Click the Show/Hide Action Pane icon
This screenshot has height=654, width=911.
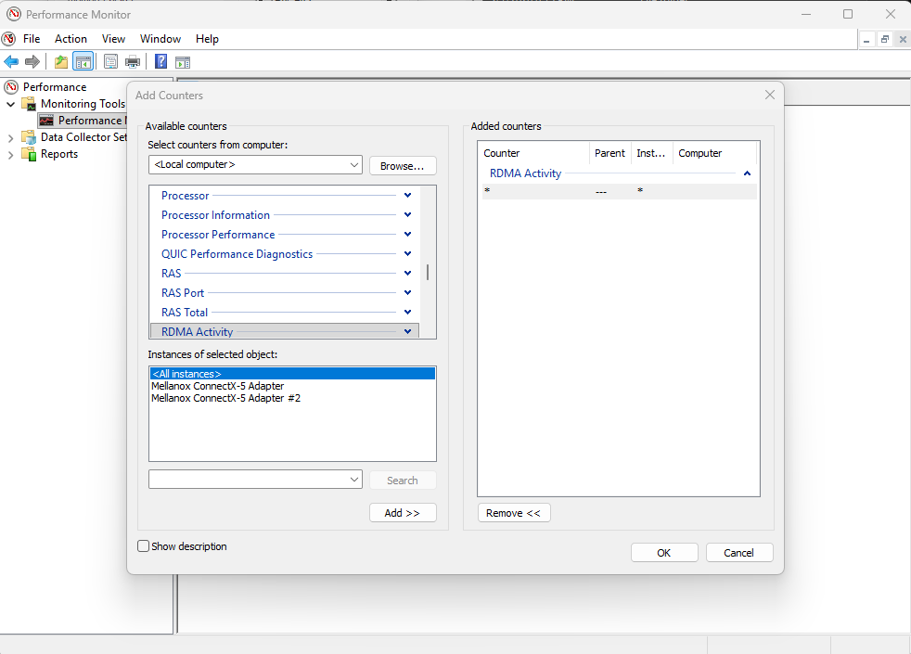pyautogui.click(x=183, y=62)
